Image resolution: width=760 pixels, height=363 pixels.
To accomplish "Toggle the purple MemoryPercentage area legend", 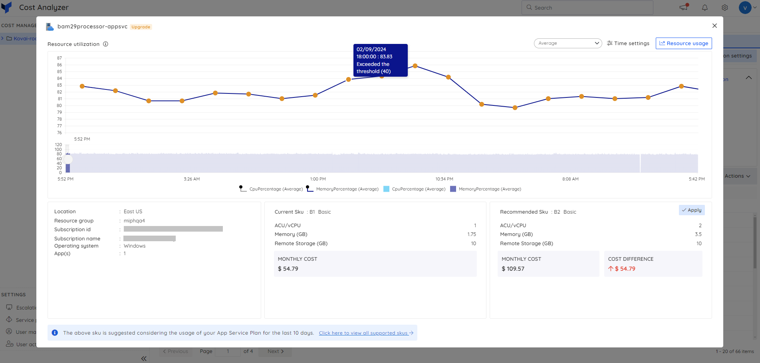I will tap(486, 189).
